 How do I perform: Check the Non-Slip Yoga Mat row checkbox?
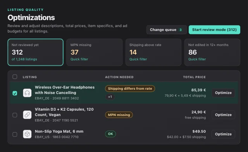15,134
